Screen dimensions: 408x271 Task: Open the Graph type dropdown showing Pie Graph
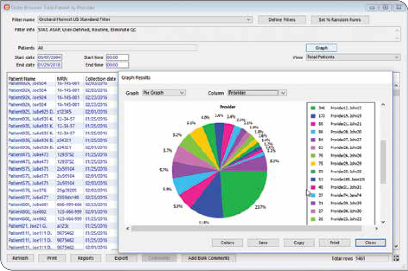coord(182,92)
